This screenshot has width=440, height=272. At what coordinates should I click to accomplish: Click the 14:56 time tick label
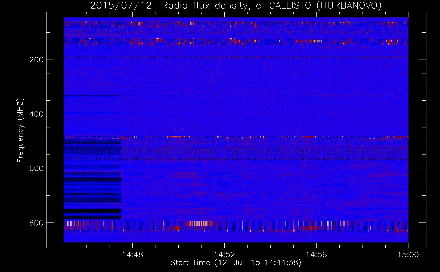(x=316, y=255)
